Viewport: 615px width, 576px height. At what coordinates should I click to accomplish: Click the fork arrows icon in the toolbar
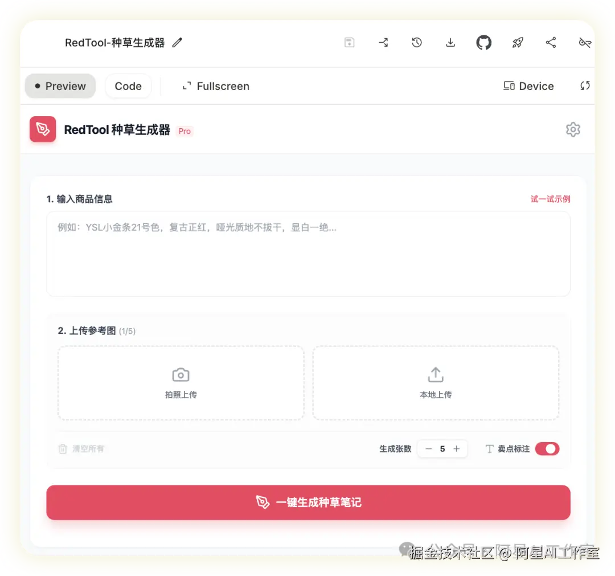tap(383, 42)
